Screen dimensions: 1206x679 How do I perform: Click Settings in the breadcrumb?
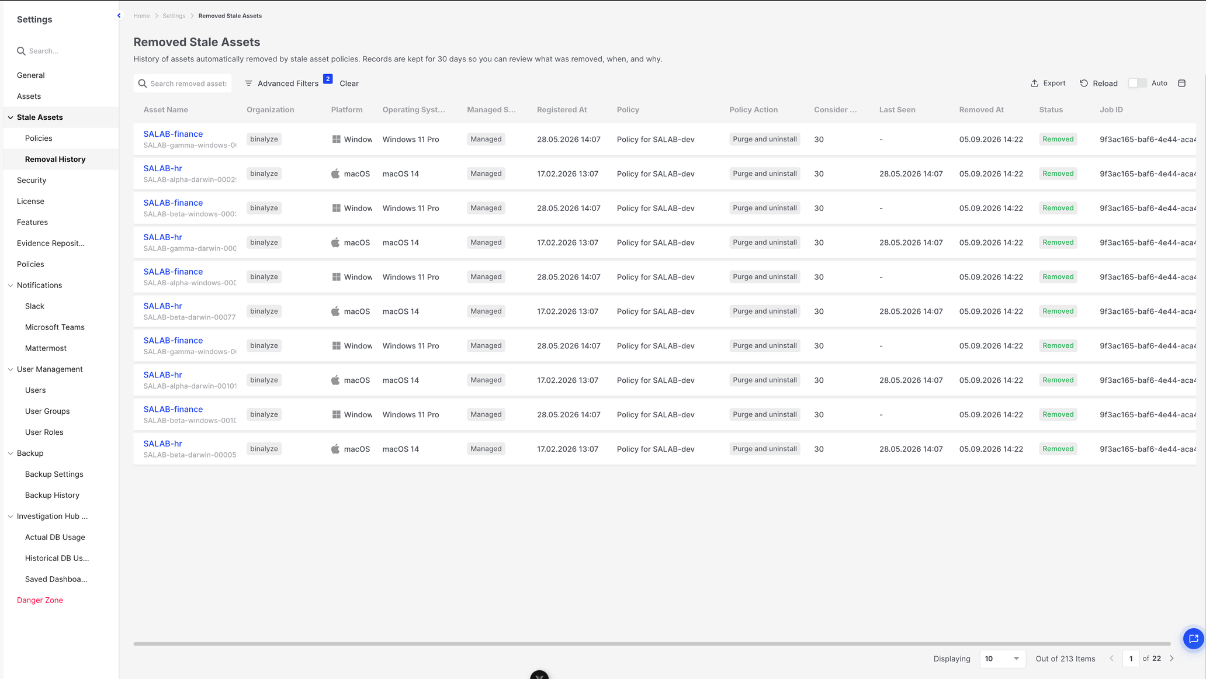pos(174,16)
